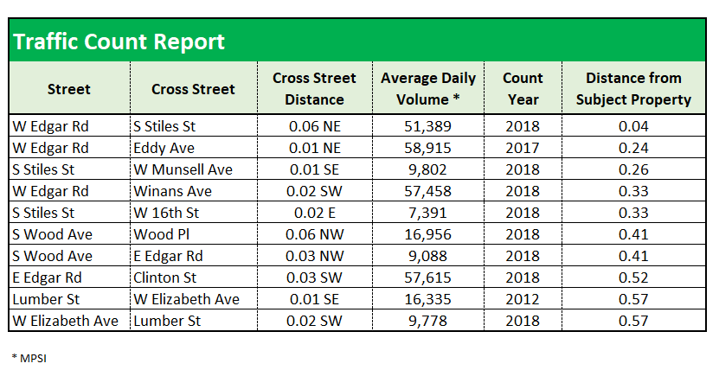This screenshot has width=719, height=370.
Task: Click the 2017 count year cell
Action: point(523,148)
